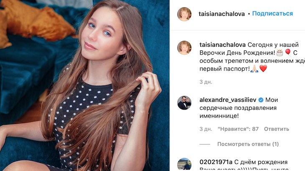
Task: Click the birthday cake emoji in caption
Action: tap(280, 53)
